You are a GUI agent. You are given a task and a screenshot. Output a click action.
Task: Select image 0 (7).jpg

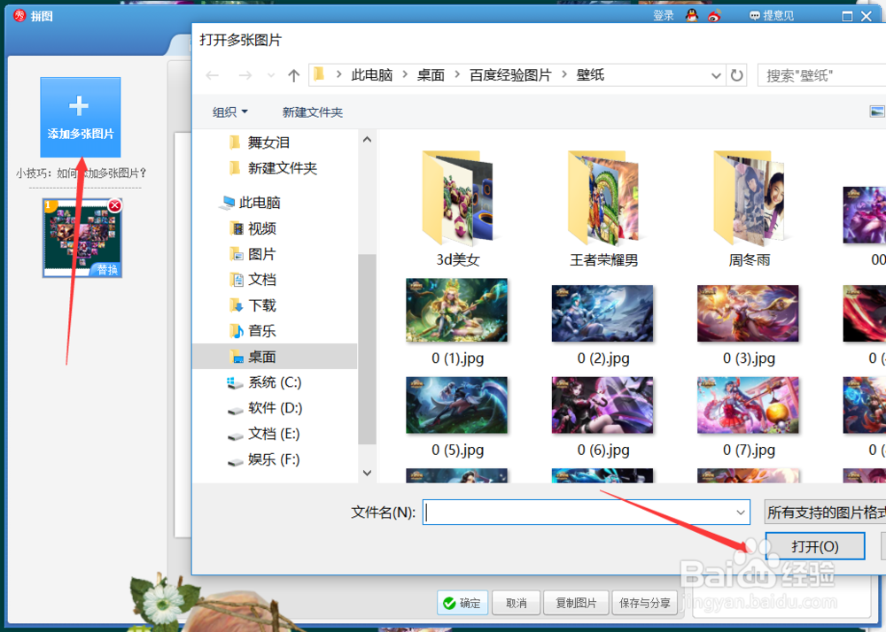pos(749,417)
